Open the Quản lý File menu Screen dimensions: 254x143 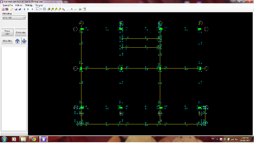7,5
